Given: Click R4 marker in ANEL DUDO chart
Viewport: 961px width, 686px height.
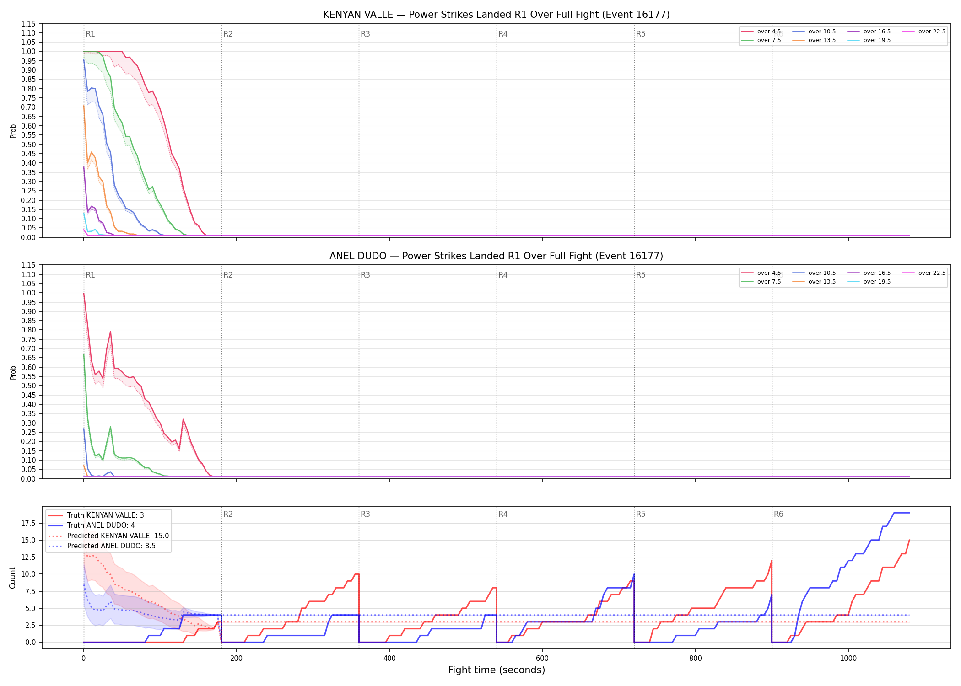Looking at the screenshot, I should 503,275.
